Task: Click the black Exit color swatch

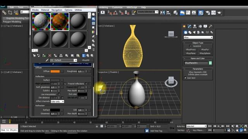Action: click(82, 94)
